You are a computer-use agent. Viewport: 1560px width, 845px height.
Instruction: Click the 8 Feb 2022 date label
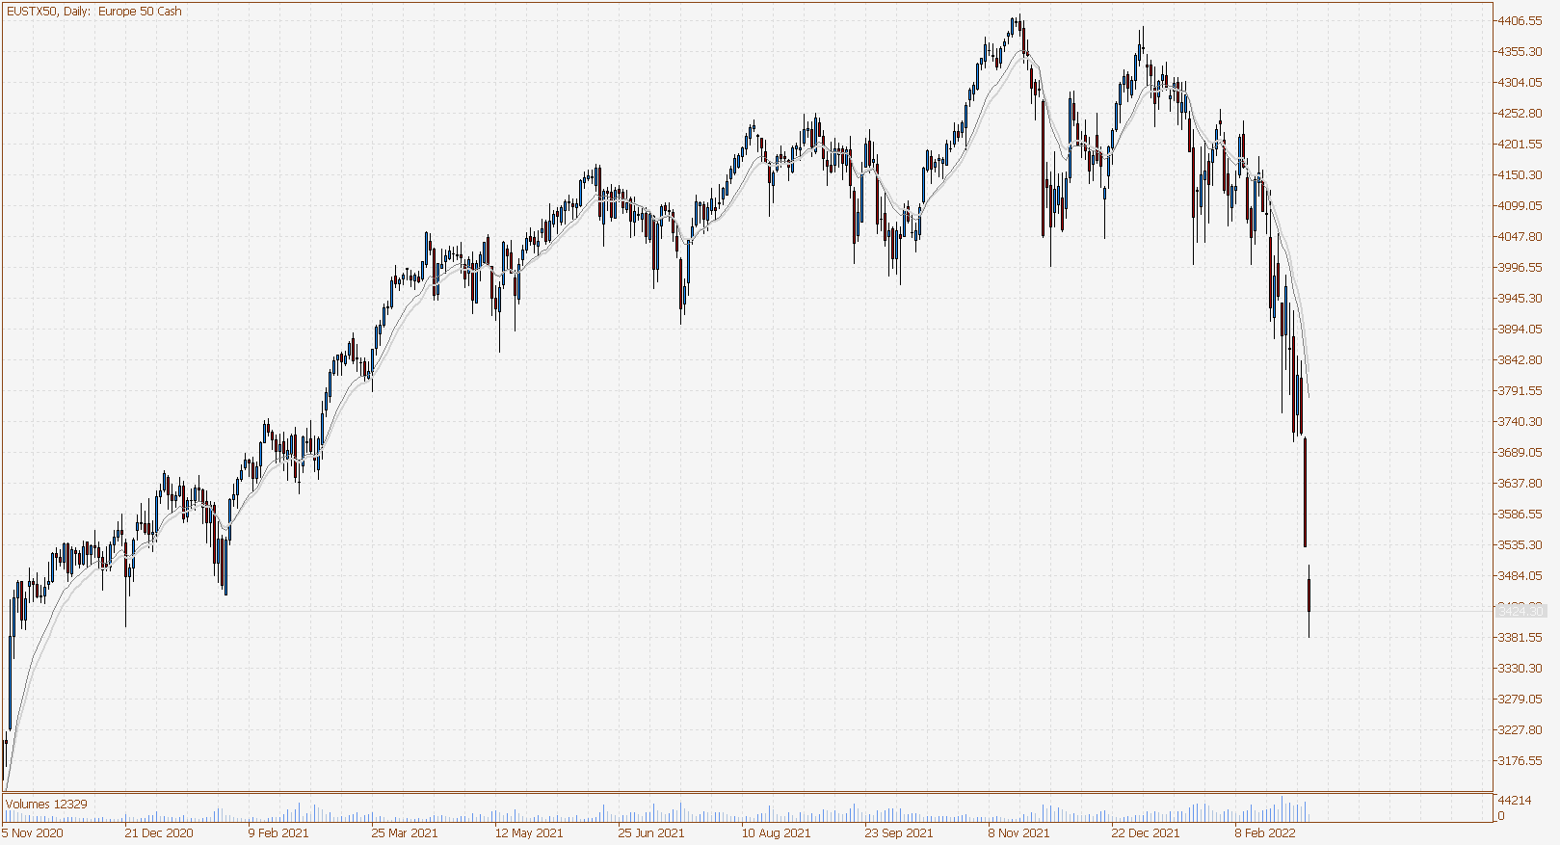[1265, 832]
